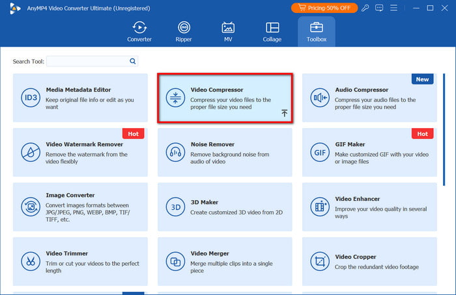Open Video Merger title text
This screenshot has width=456, height=295.
[210, 253]
